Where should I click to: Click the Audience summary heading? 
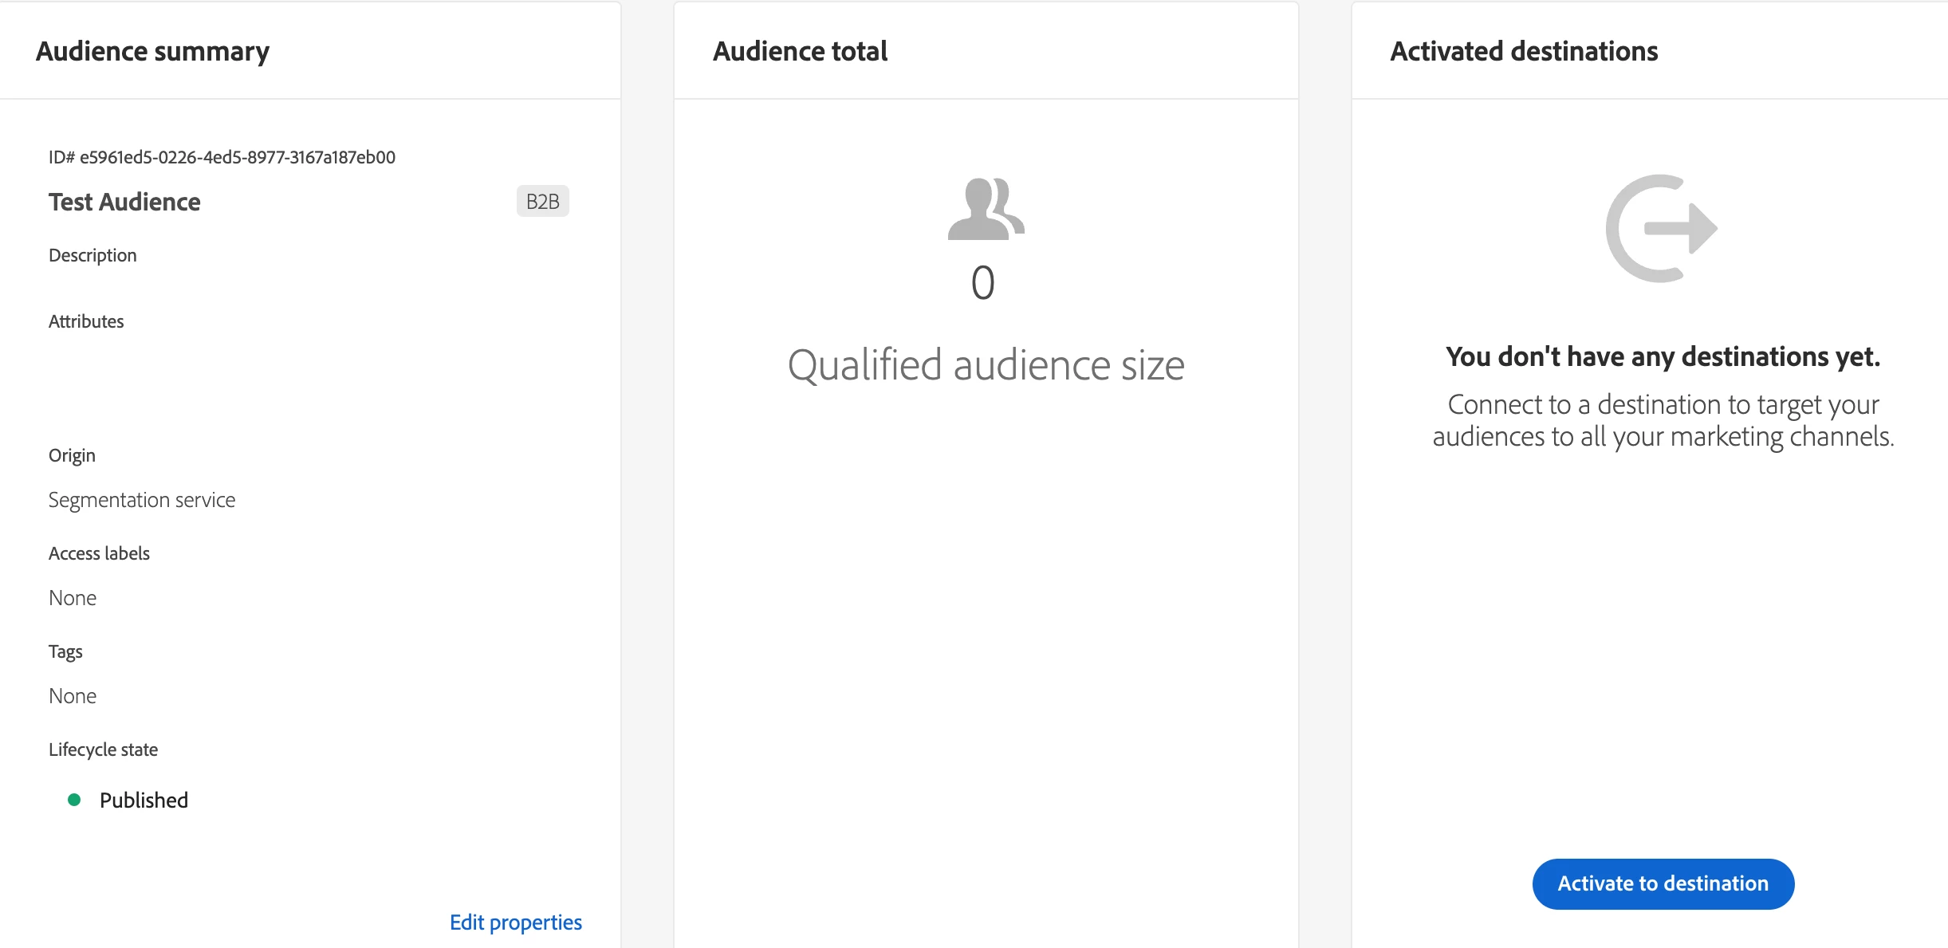click(x=152, y=51)
